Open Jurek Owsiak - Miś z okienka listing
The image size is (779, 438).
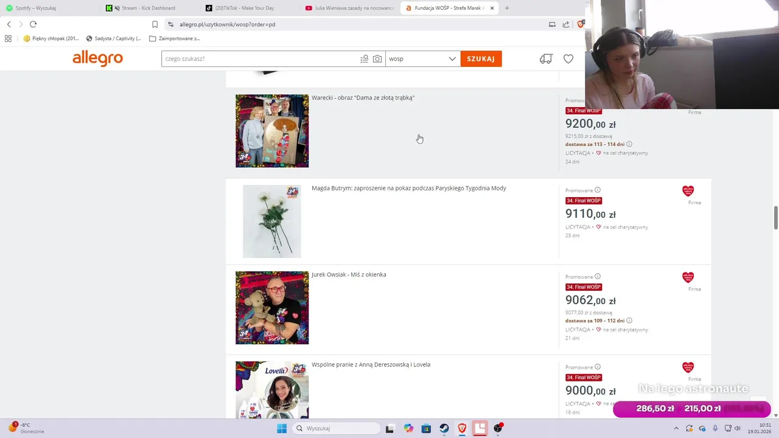pos(349,274)
